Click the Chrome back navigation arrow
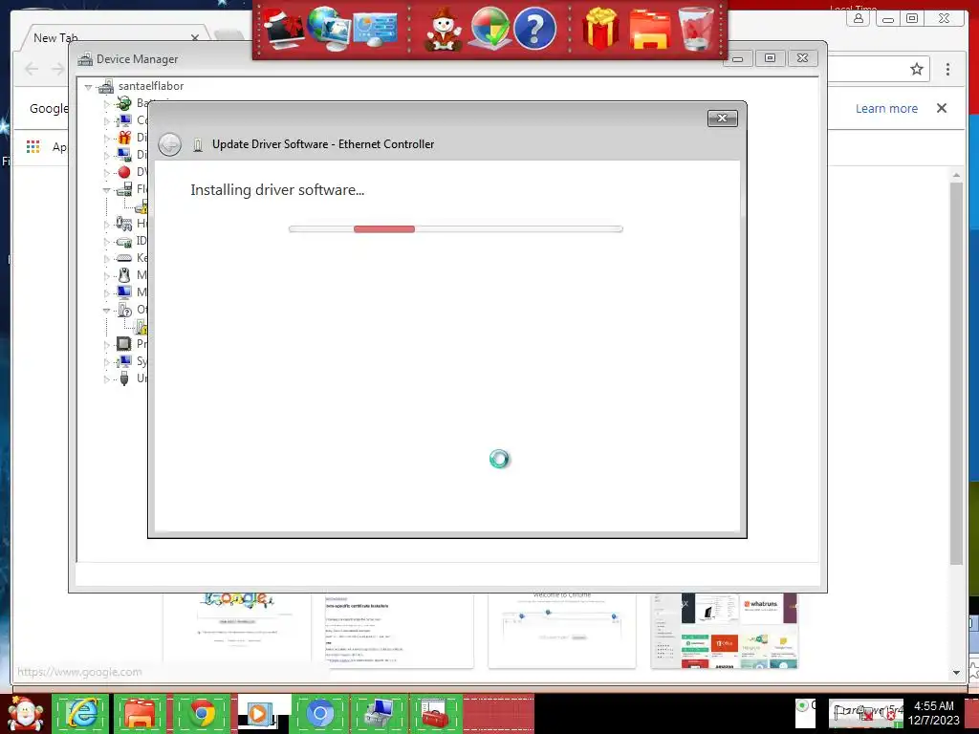The image size is (979, 734). [x=32, y=69]
